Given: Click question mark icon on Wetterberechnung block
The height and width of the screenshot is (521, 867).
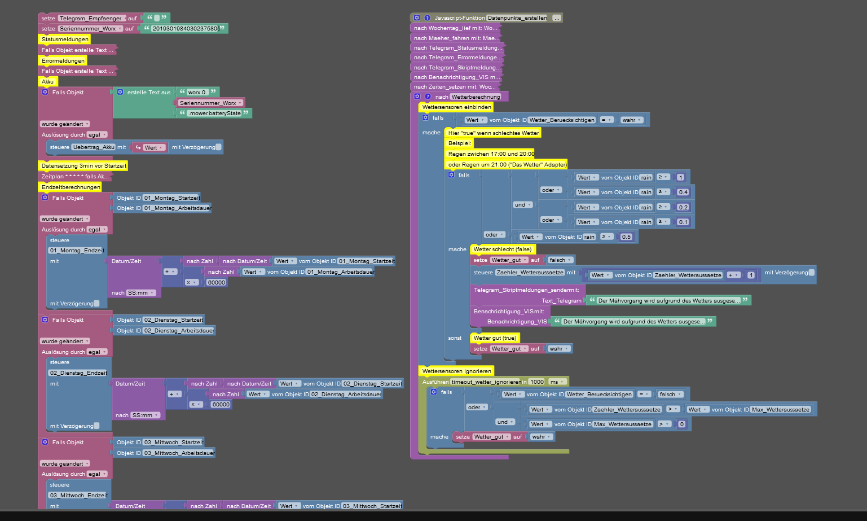Looking at the screenshot, I should click(x=428, y=97).
